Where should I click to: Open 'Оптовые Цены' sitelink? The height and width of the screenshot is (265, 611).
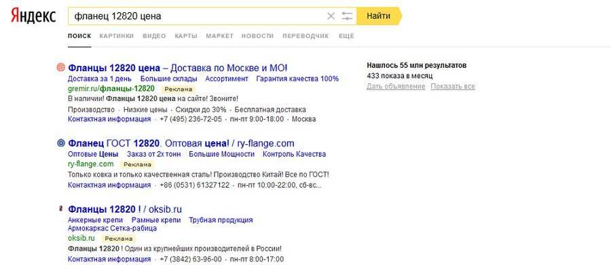coord(93,154)
